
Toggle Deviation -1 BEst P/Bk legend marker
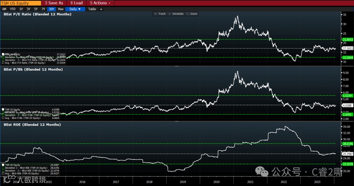[x=3, y=115]
